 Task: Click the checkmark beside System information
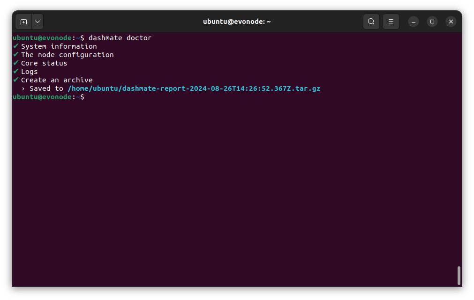click(16, 46)
